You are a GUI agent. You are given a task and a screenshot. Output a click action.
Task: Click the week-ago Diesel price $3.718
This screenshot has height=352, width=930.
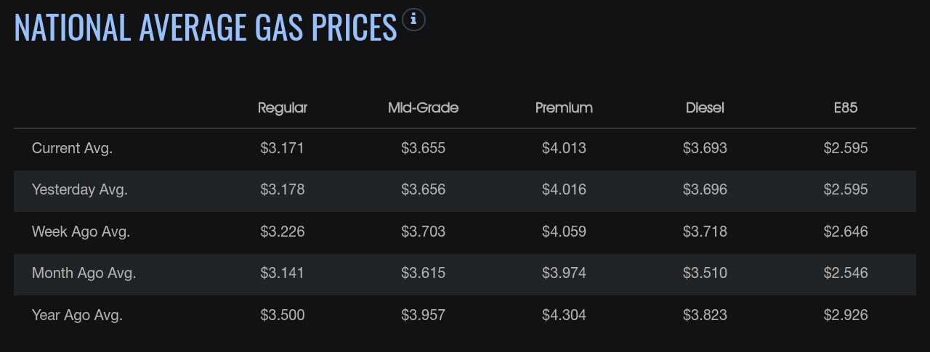click(705, 232)
